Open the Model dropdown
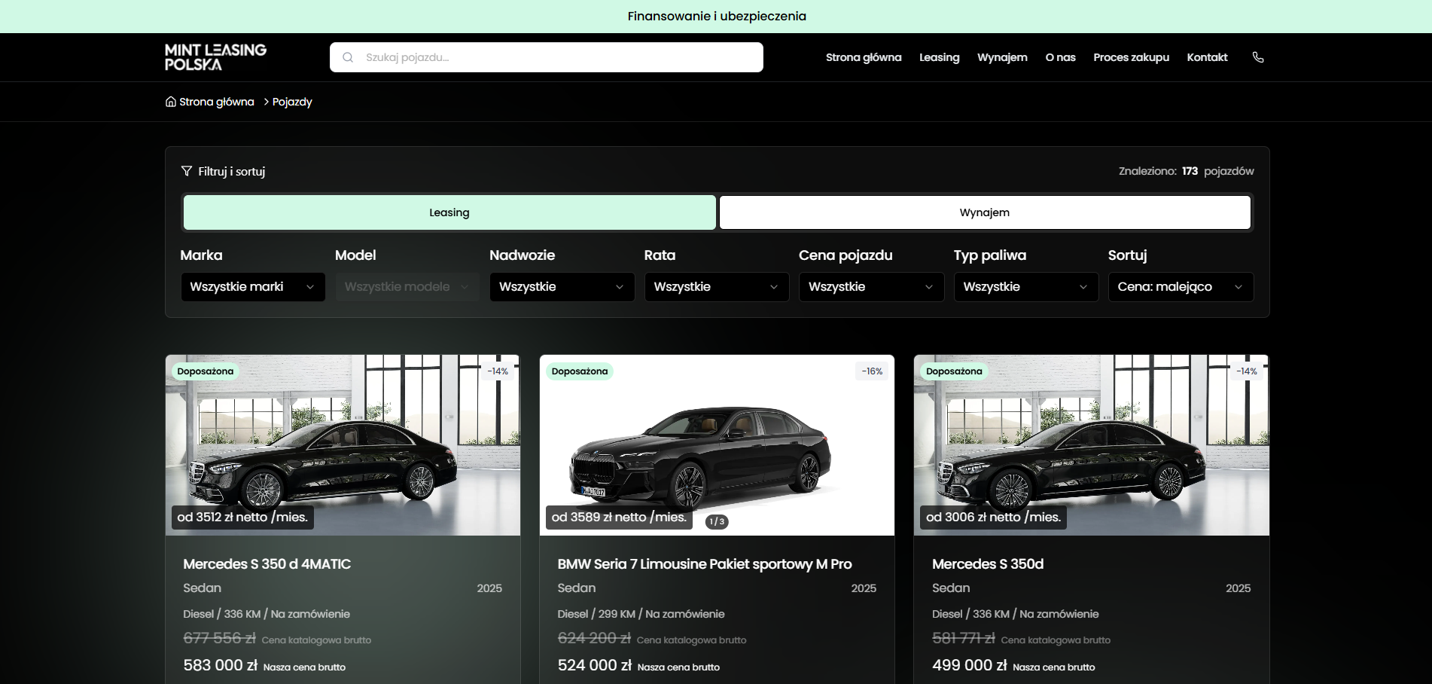This screenshot has height=684, width=1432. 407,287
